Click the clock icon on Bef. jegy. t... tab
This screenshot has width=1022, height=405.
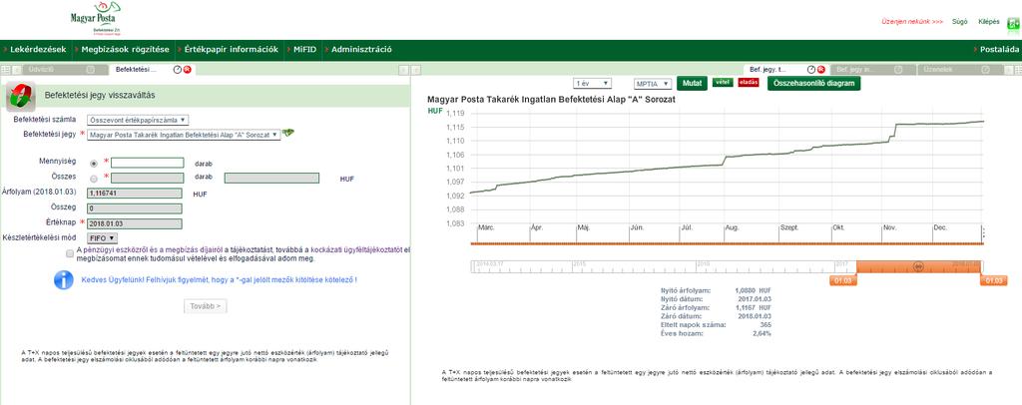811,70
